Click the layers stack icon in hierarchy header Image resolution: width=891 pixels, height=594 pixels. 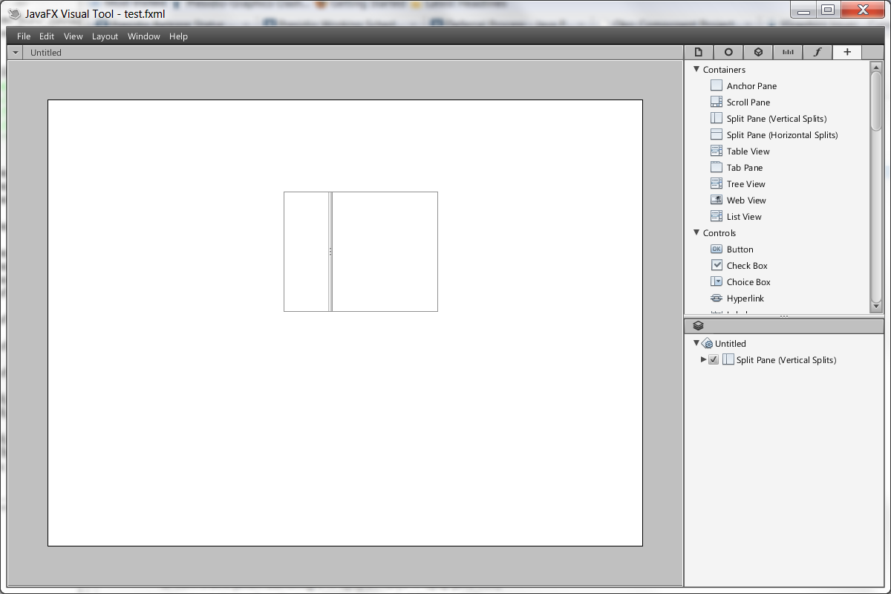tap(698, 325)
